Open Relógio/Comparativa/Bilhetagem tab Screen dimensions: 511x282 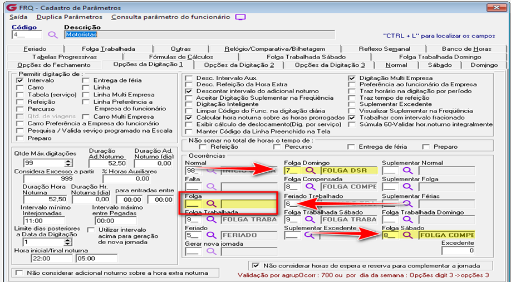(275, 49)
